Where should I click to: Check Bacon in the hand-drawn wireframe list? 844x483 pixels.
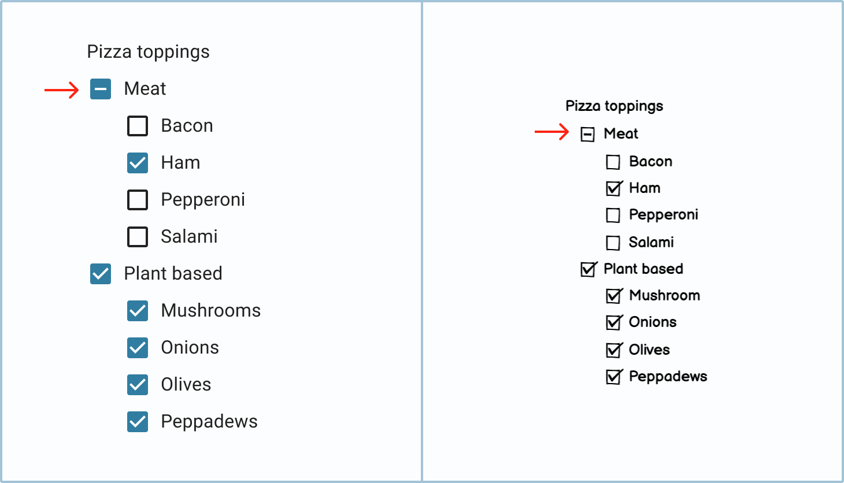point(613,162)
